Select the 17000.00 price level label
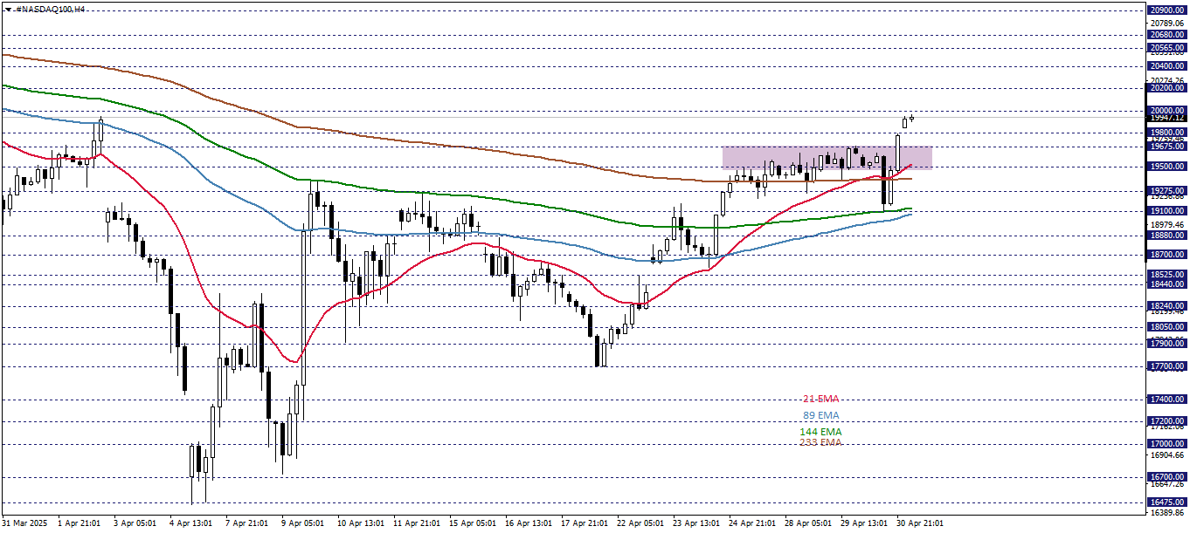The image size is (1190, 533). [x=1167, y=444]
